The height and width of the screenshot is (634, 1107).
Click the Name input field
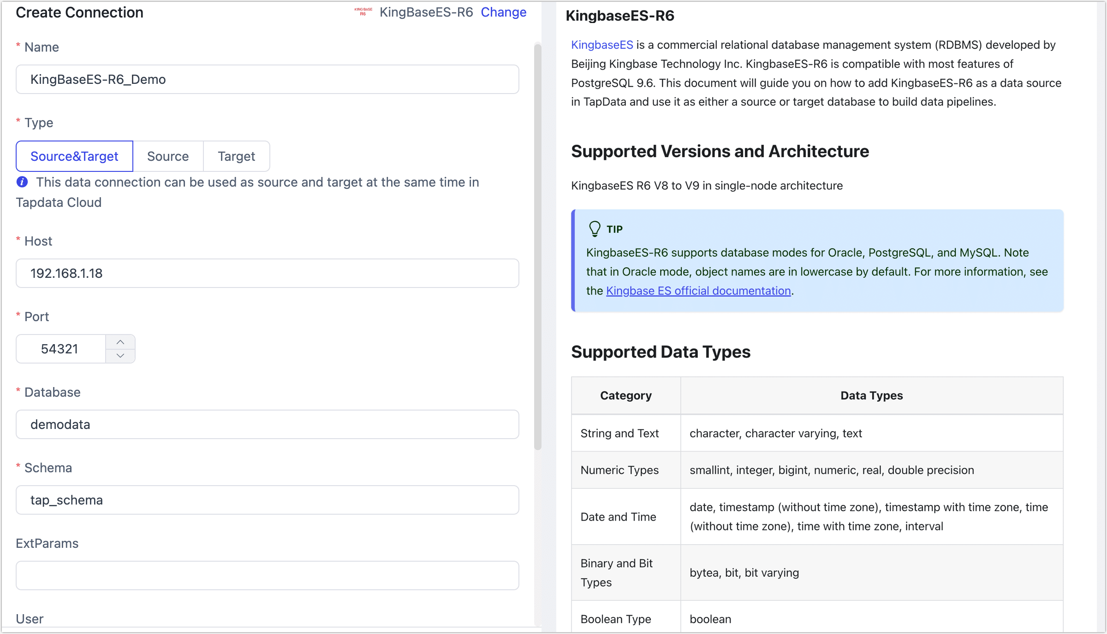pyautogui.click(x=267, y=79)
